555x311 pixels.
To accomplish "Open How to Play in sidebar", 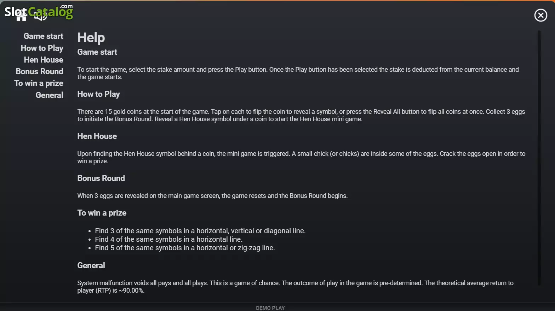I will pyautogui.click(x=42, y=48).
